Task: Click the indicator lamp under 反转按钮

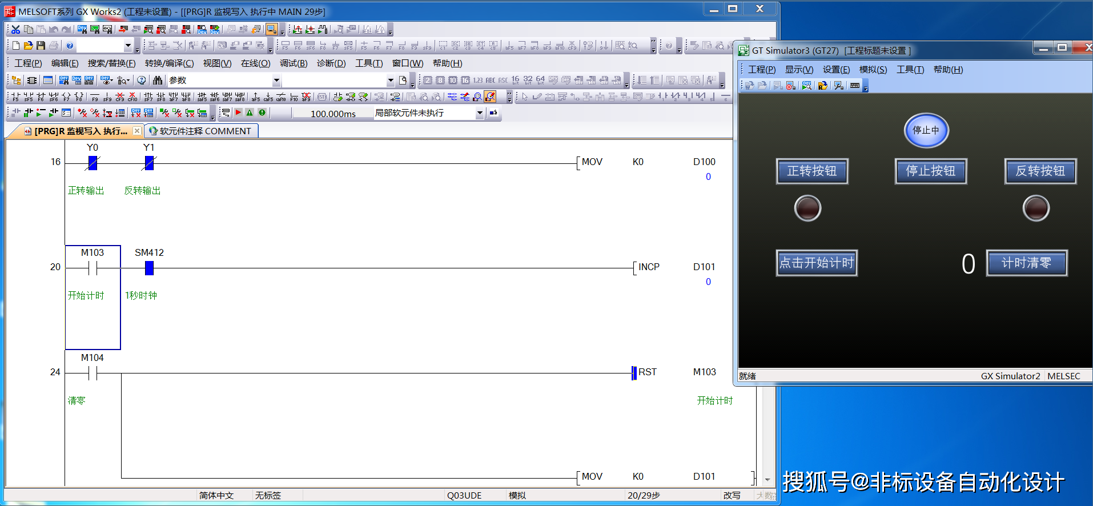Action: [x=1036, y=208]
